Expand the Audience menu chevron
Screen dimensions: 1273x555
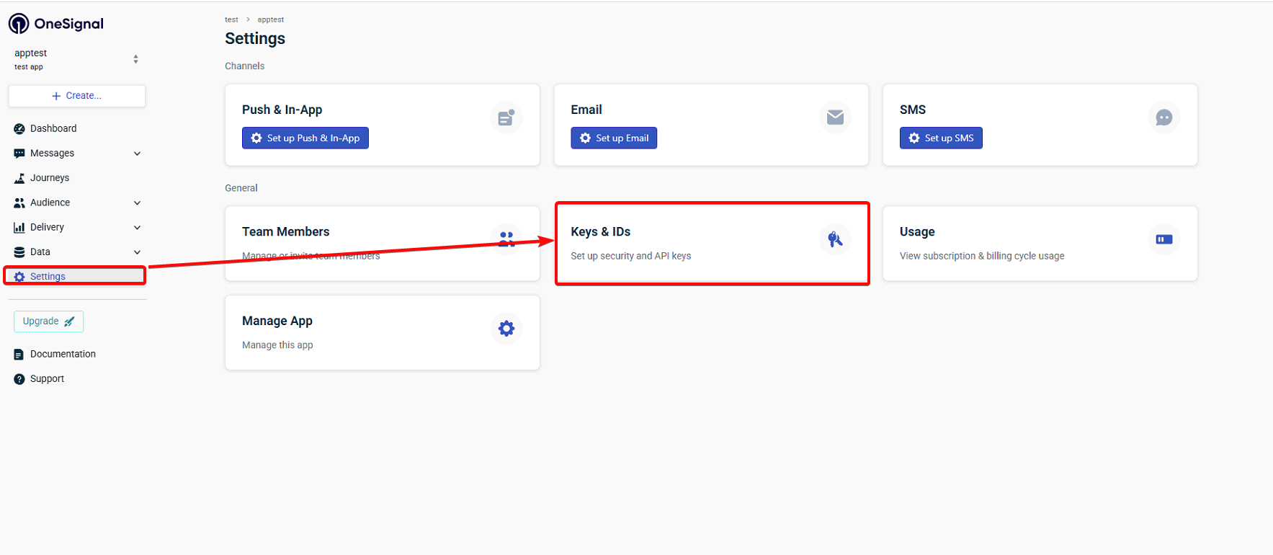tap(137, 203)
